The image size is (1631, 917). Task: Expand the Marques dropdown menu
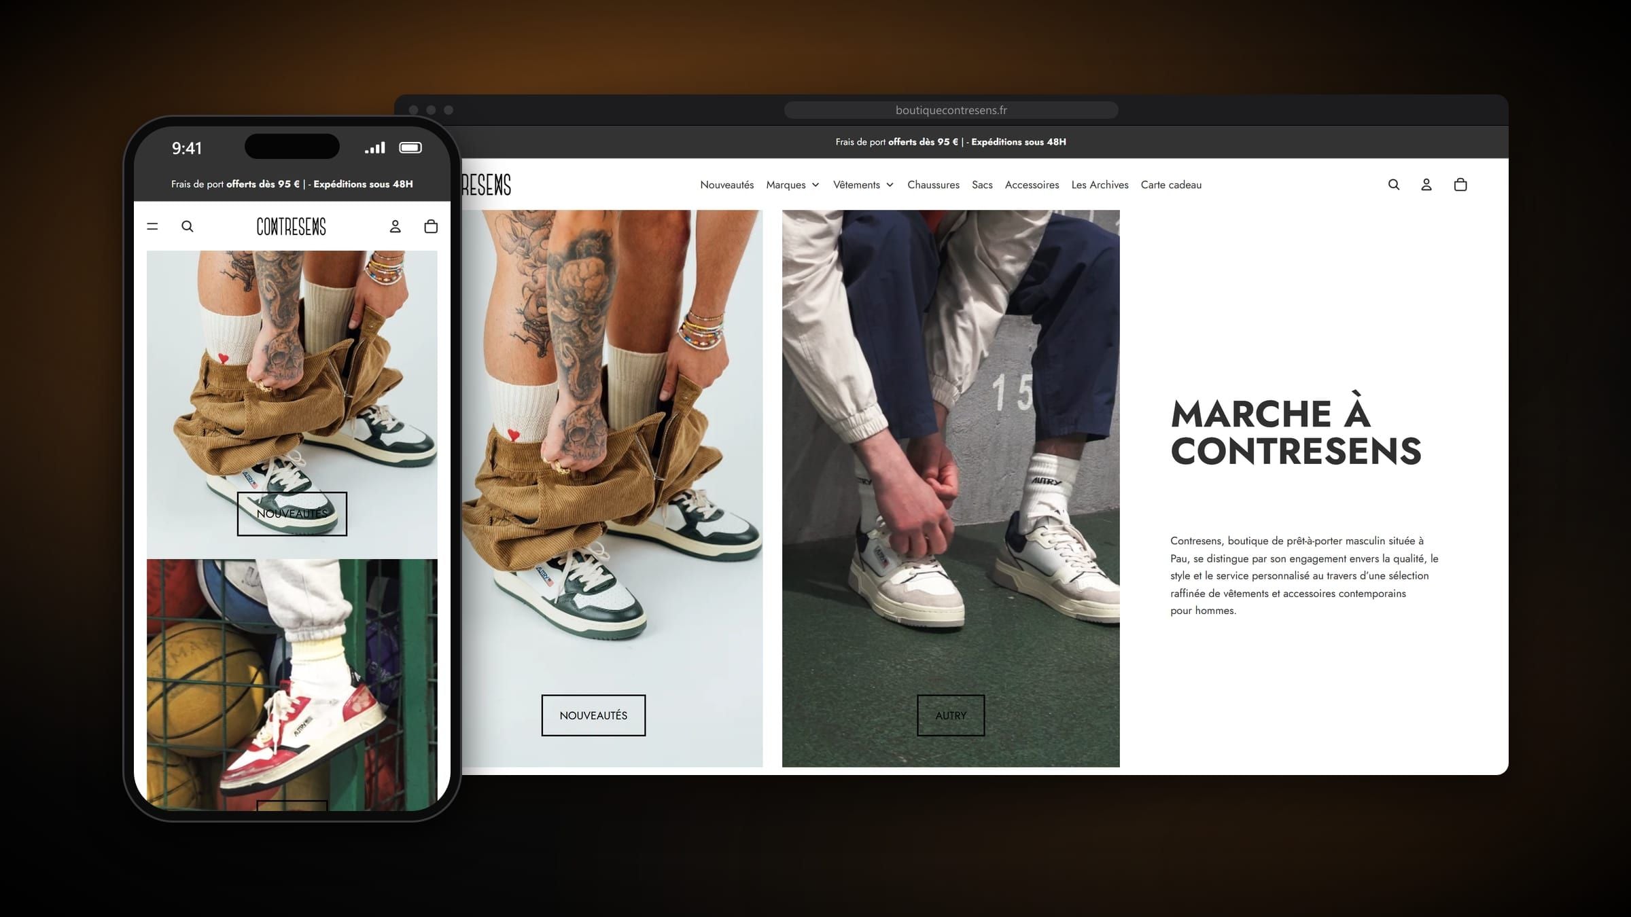coord(792,185)
